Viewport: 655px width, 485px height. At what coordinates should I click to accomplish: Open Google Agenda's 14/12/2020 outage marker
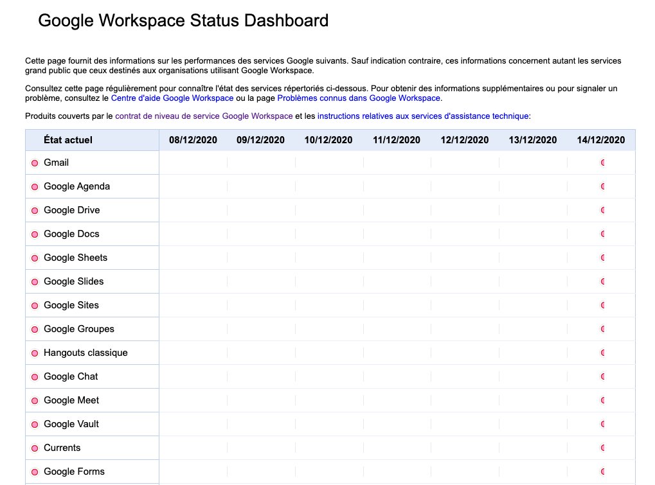pos(602,186)
